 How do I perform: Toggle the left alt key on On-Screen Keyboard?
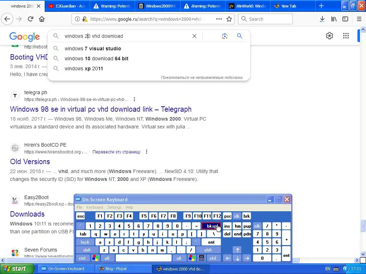[107, 258]
